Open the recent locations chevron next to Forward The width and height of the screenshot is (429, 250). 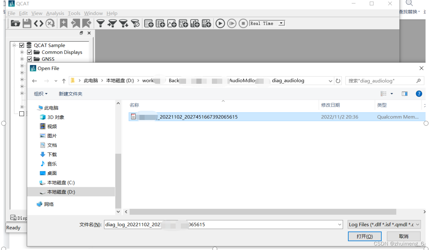[56, 81]
